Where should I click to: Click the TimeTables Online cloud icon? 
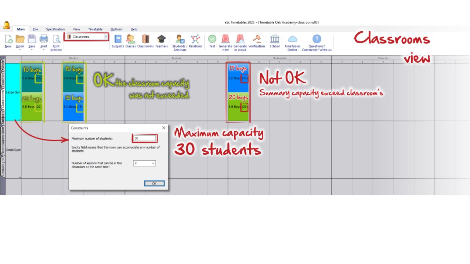click(x=292, y=39)
